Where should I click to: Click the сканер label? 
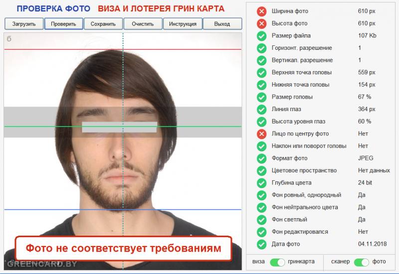pyautogui.click(x=341, y=262)
